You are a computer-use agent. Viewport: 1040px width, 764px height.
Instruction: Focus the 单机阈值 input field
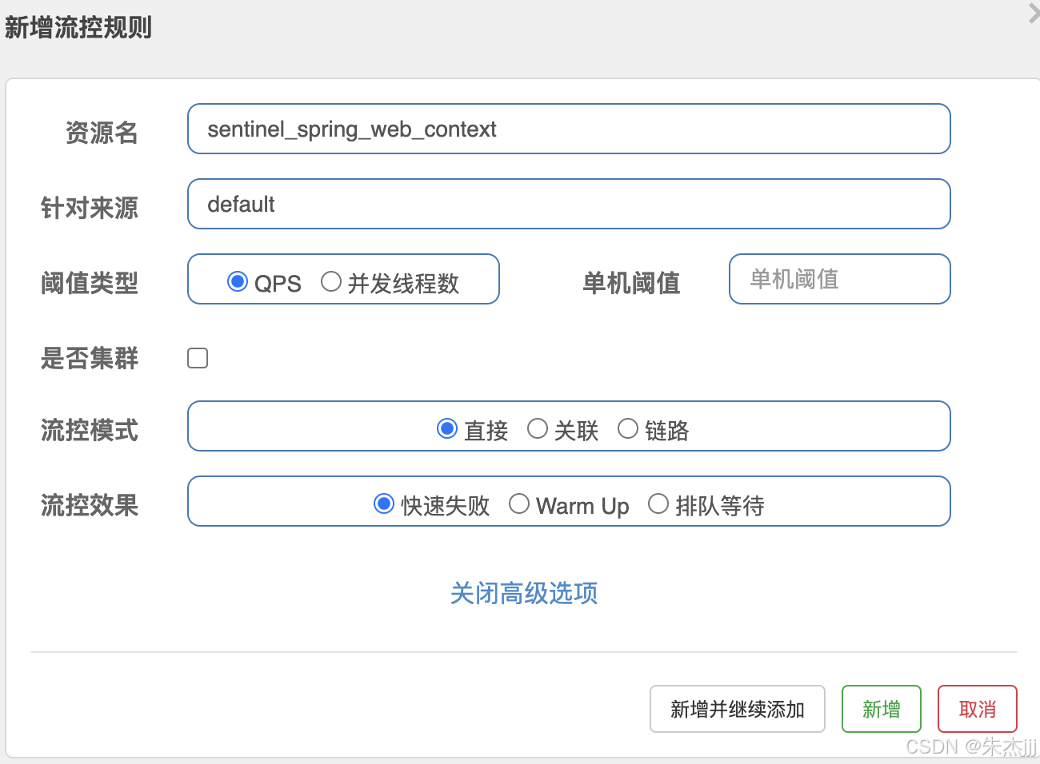click(x=840, y=279)
